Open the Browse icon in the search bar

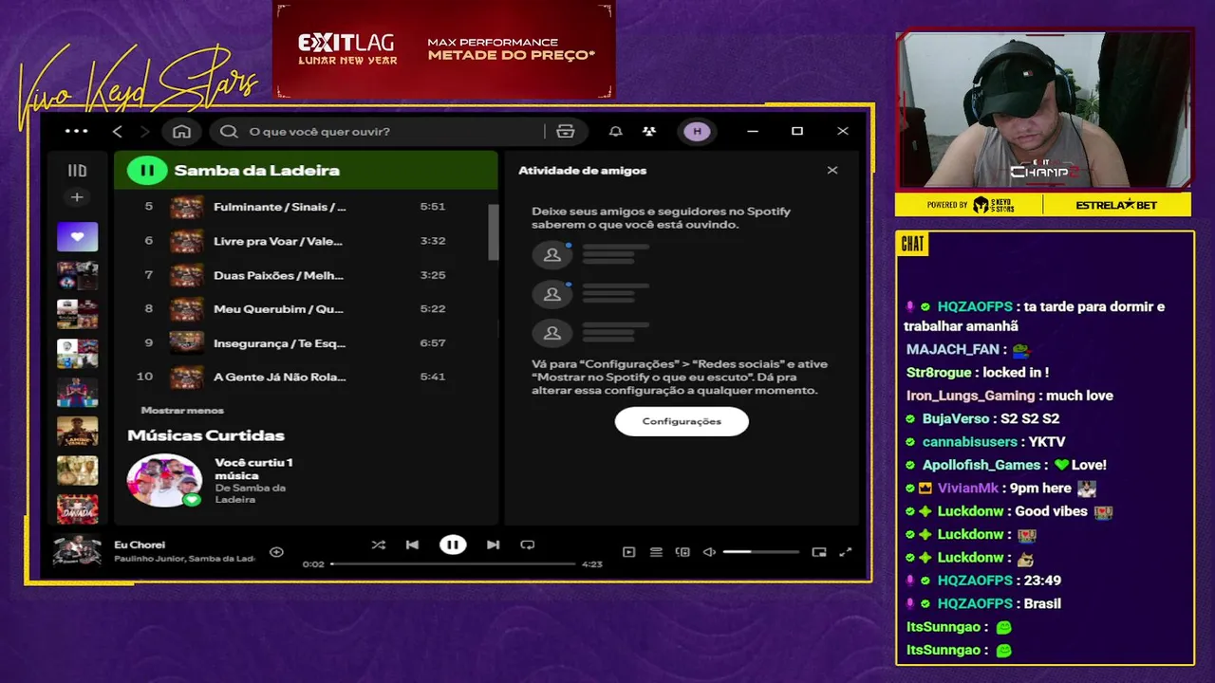click(566, 132)
